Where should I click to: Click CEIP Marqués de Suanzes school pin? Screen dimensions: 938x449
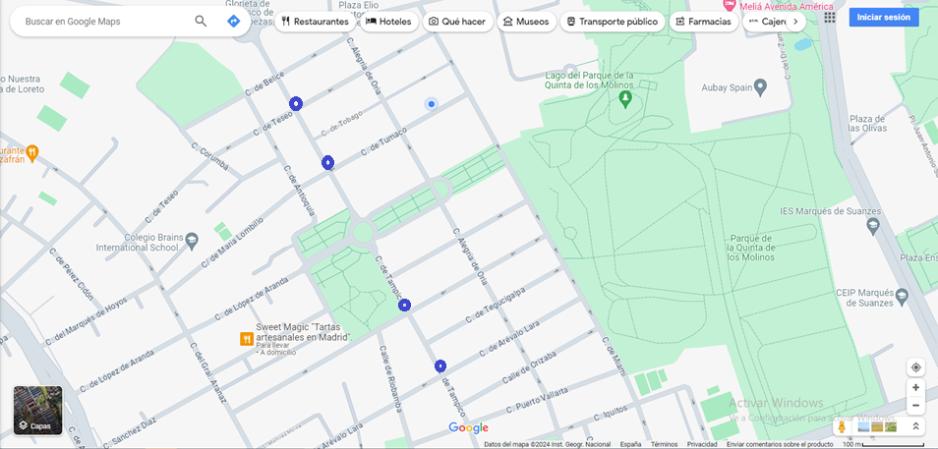[902, 296]
